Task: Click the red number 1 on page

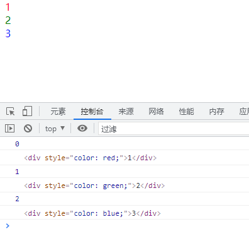Action: pos(8,7)
